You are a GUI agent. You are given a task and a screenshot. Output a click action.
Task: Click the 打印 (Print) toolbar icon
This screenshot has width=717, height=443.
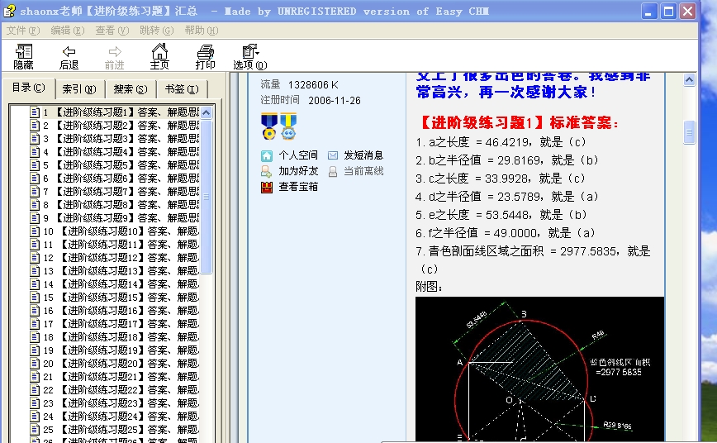205,57
